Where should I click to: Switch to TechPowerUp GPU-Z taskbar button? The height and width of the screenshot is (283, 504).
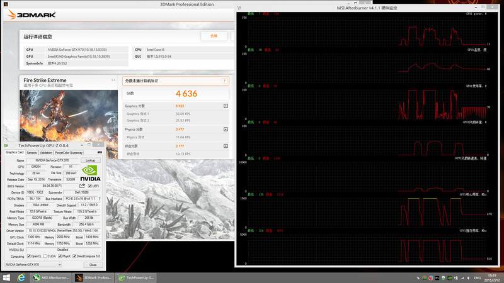(135, 278)
